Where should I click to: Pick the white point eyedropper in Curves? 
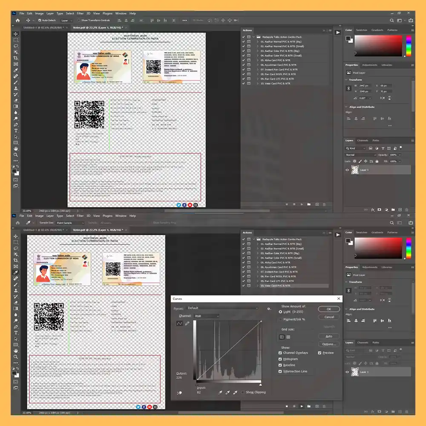(235, 392)
